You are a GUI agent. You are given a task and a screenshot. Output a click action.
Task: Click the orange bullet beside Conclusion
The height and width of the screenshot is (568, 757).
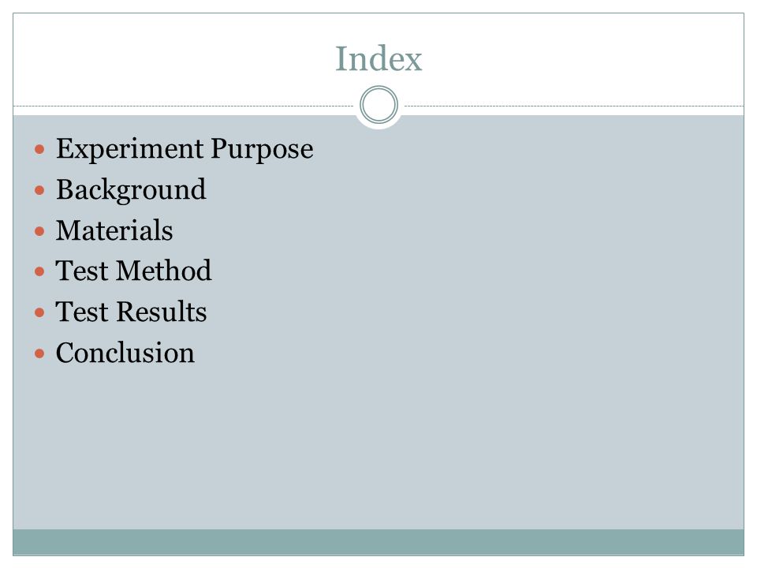(39, 354)
